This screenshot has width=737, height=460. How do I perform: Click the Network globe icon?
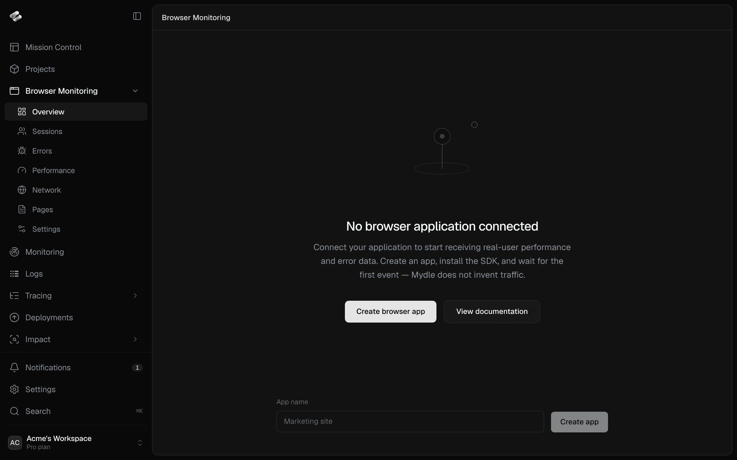22,190
